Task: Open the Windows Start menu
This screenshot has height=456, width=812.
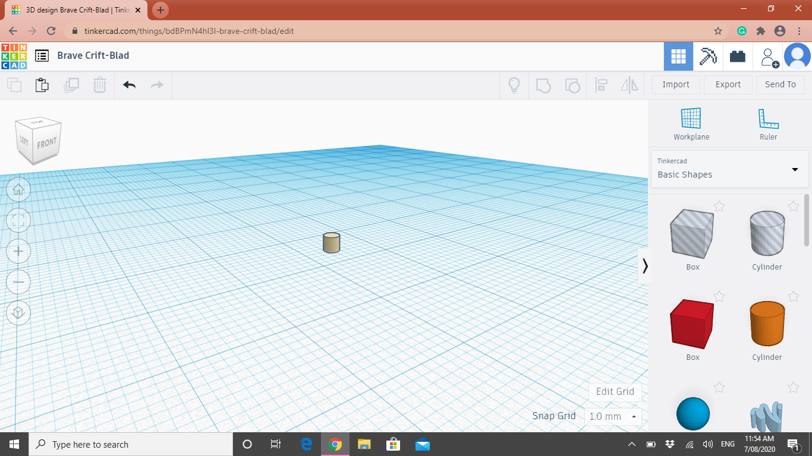Action: 14,444
